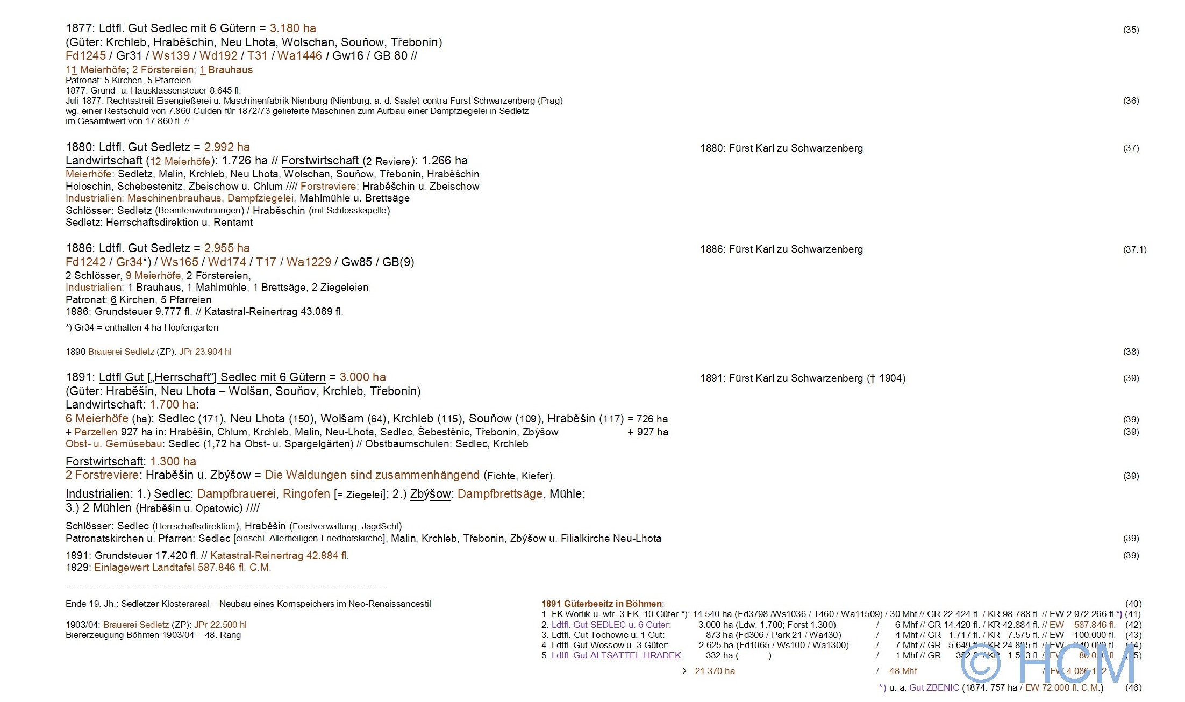
Task: Click the 'Gut ZBENIC' footnote link
Action: pyautogui.click(x=934, y=687)
